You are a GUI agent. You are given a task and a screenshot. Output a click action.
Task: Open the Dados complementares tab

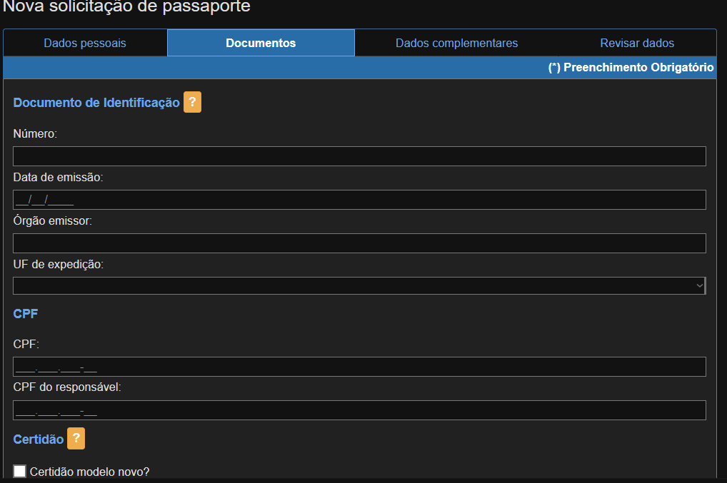click(456, 43)
